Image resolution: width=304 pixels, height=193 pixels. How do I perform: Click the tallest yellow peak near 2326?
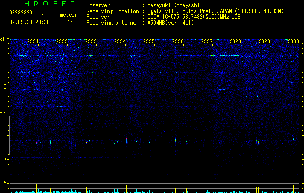click(186, 187)
